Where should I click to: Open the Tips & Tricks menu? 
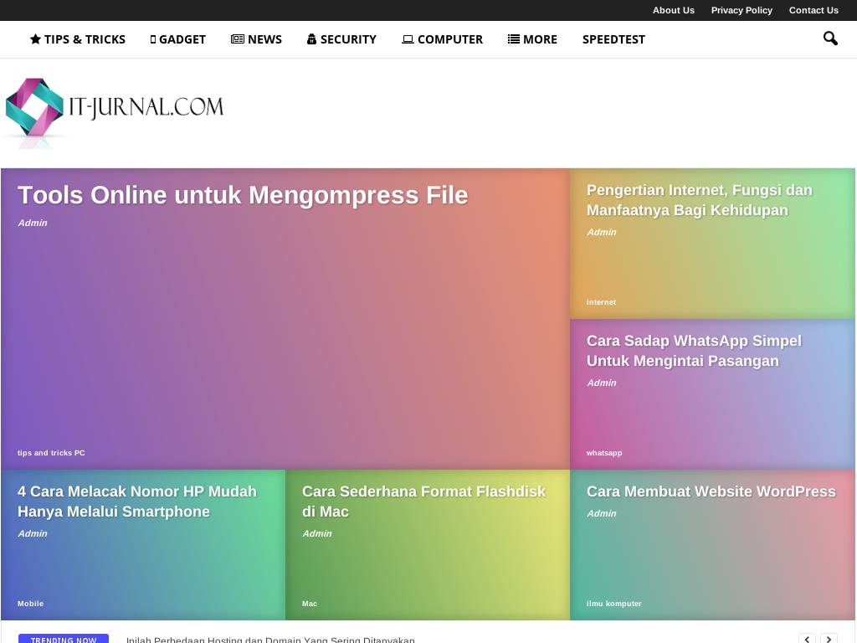click(78, 39)
